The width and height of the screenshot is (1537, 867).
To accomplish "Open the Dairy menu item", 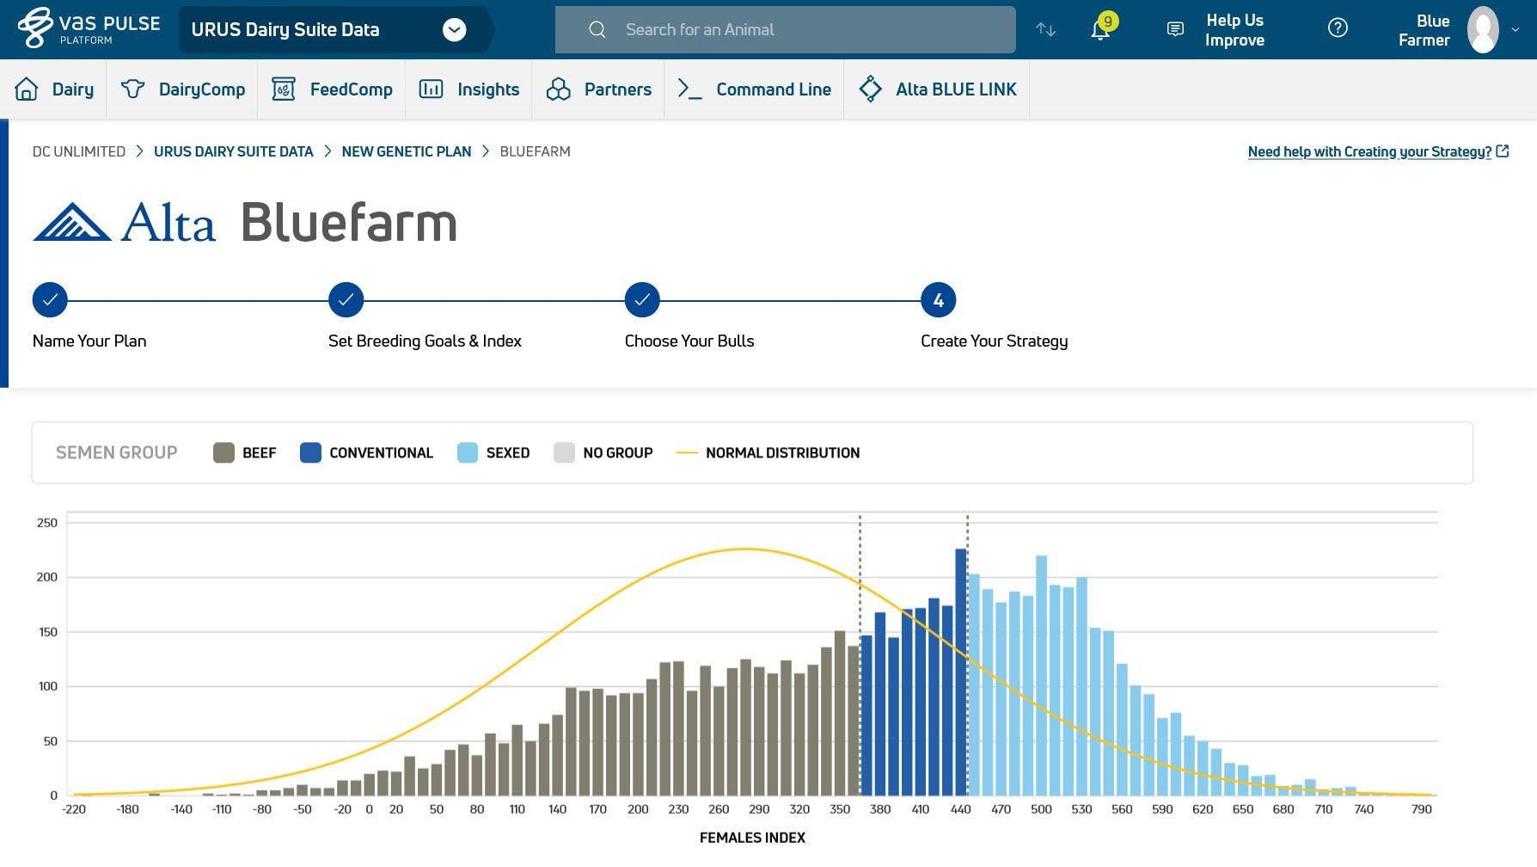I will click(73, 89).
